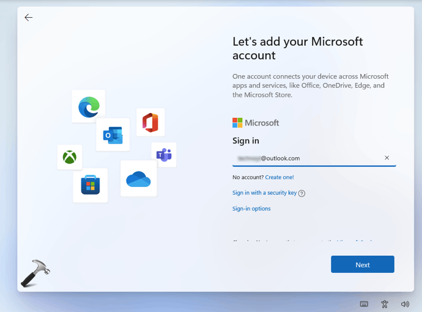Click the hammer watermark logo
Image resolution: width=422 pixels, height=312 pixels.
tap(35, 273)
